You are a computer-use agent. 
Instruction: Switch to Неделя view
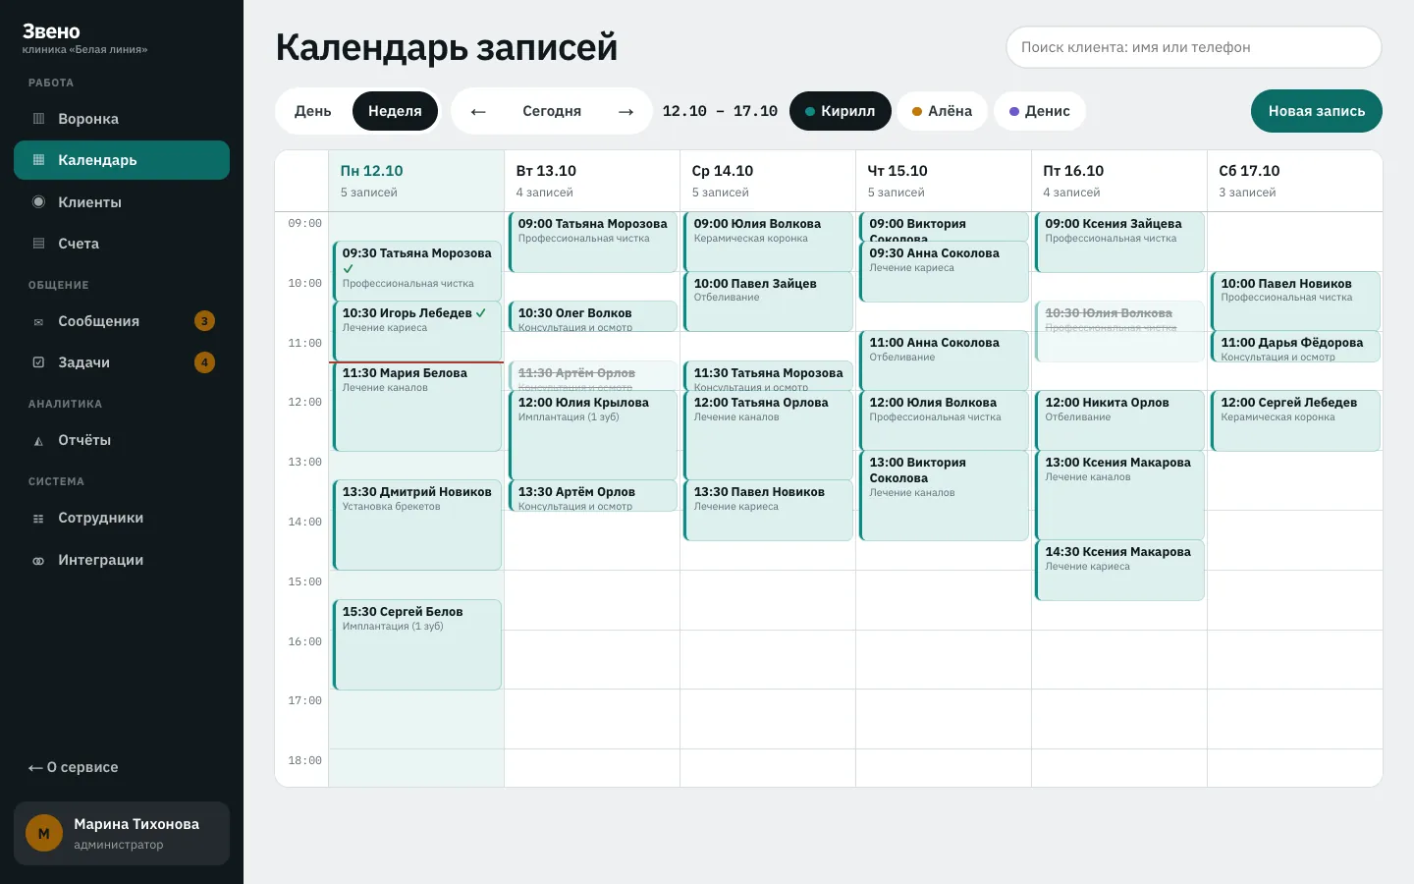(x=395, y=111)
